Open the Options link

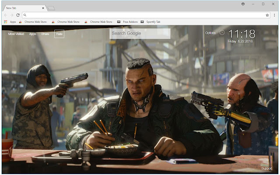(210, 33)
